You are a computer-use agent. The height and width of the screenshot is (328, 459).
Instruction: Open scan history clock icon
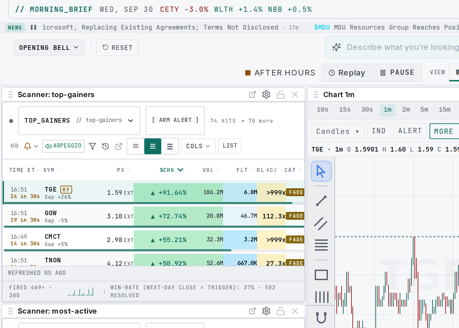click(x=105, y=146)
